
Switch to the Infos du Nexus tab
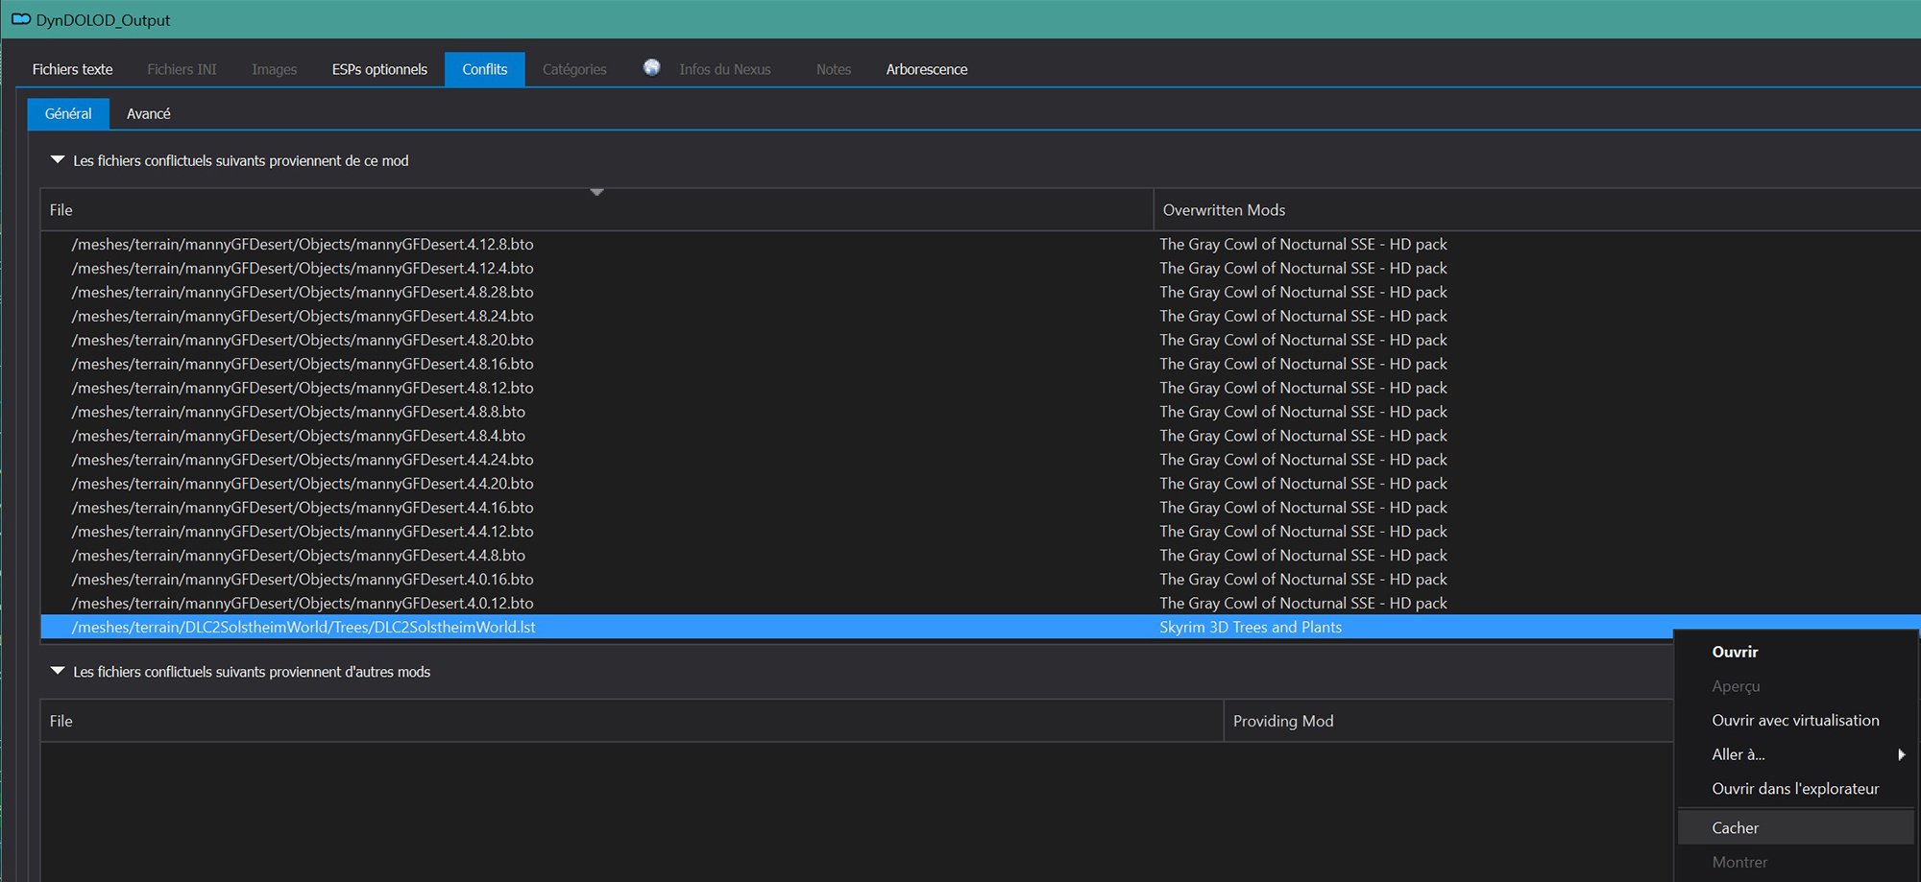(x=724, y=69)
